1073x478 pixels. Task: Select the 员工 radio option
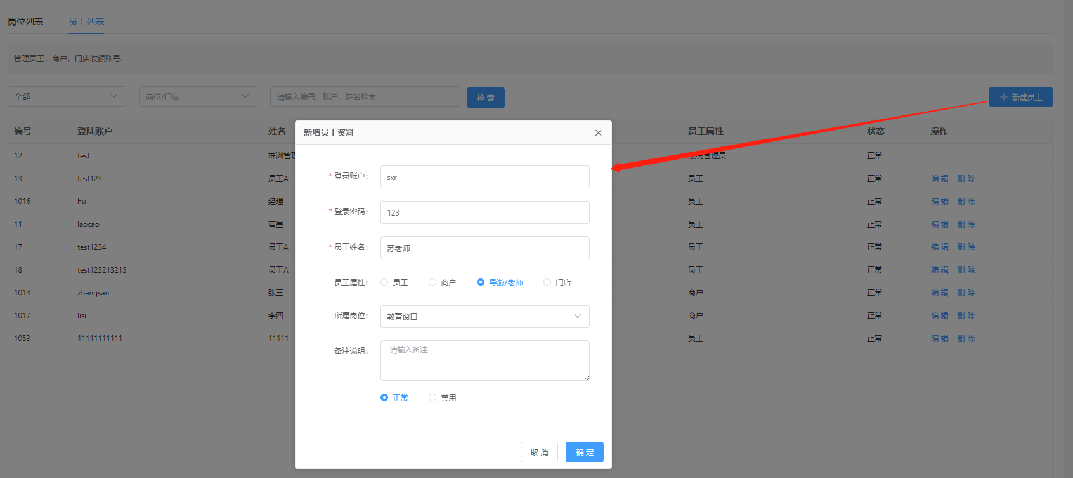click(384, 283)
